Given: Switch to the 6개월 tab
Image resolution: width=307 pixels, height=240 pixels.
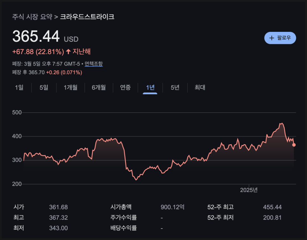Looking at the screenshot, I should point(99,88).
